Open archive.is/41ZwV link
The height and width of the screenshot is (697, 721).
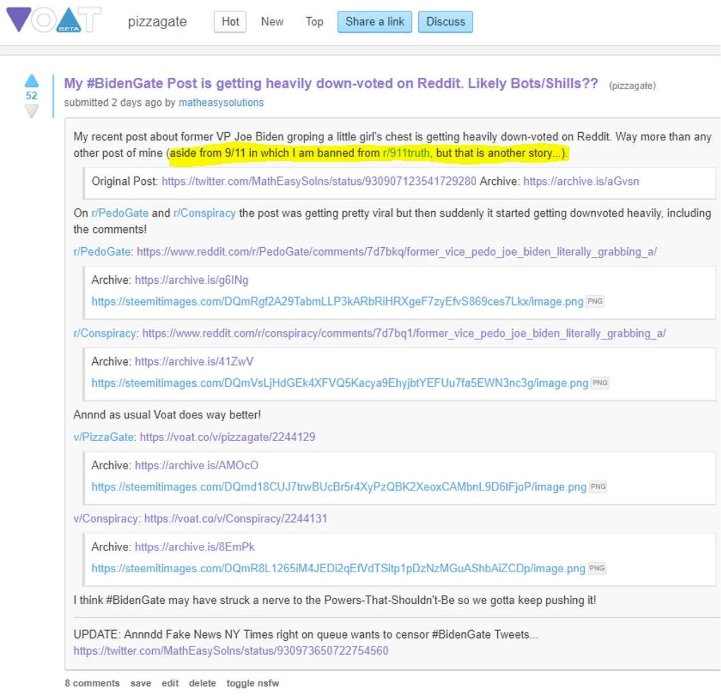coord(194,362)
